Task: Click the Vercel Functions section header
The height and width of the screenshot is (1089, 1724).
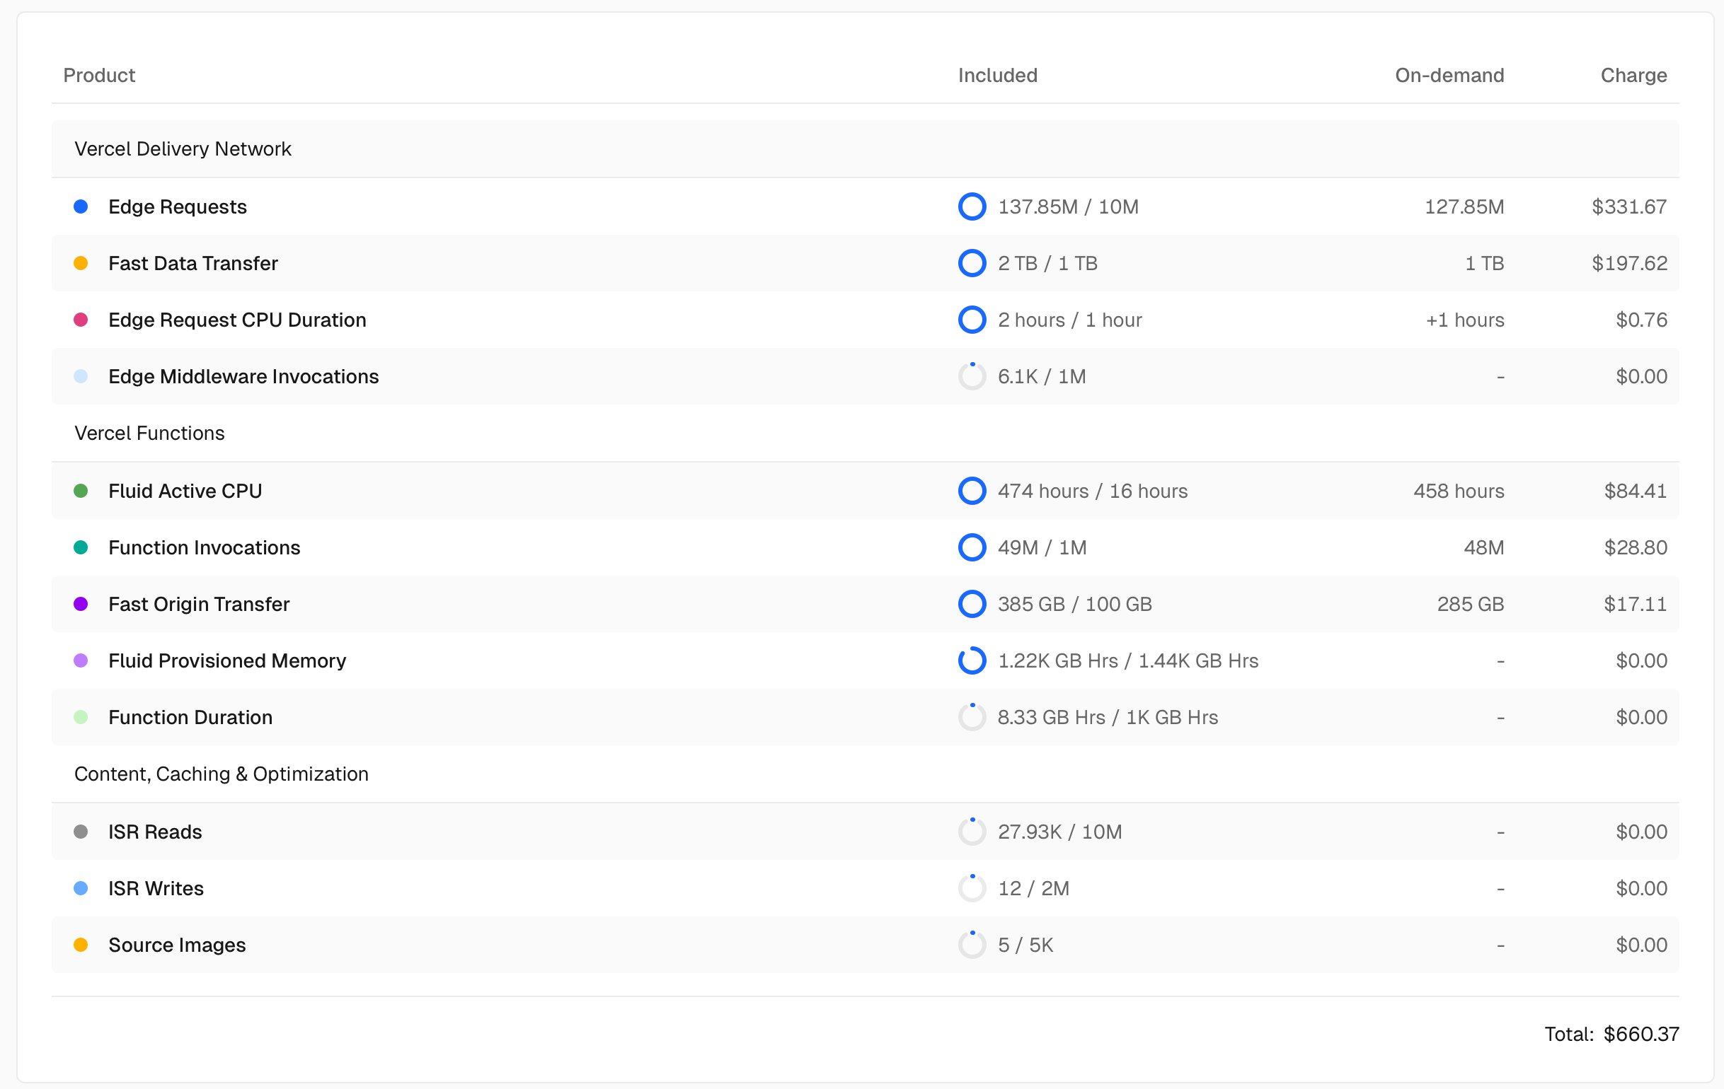Action: coord(149,433)
